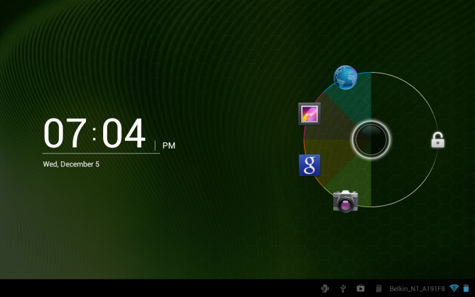Screen dimensions: 475x297
Task: Tap the PM indicator beside clock
Action: (x=168, y=145)
